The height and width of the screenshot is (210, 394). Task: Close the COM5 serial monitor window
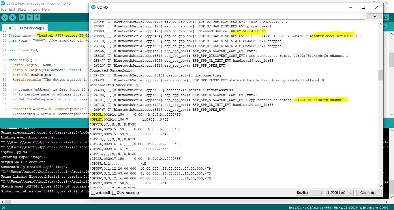[x=377, y=7]
